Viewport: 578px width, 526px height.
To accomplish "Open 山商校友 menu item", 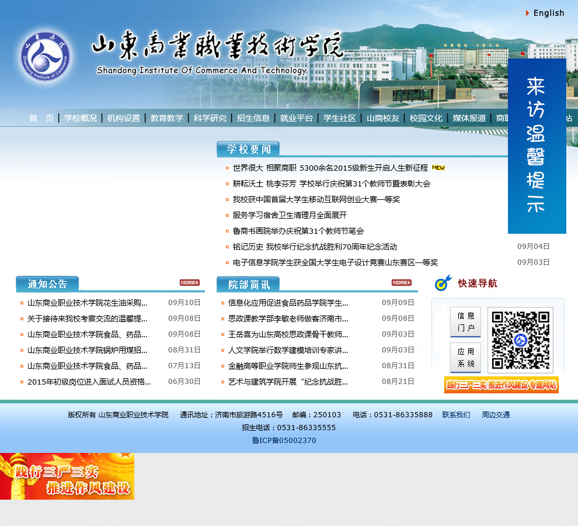I will [x=382, y=118].
